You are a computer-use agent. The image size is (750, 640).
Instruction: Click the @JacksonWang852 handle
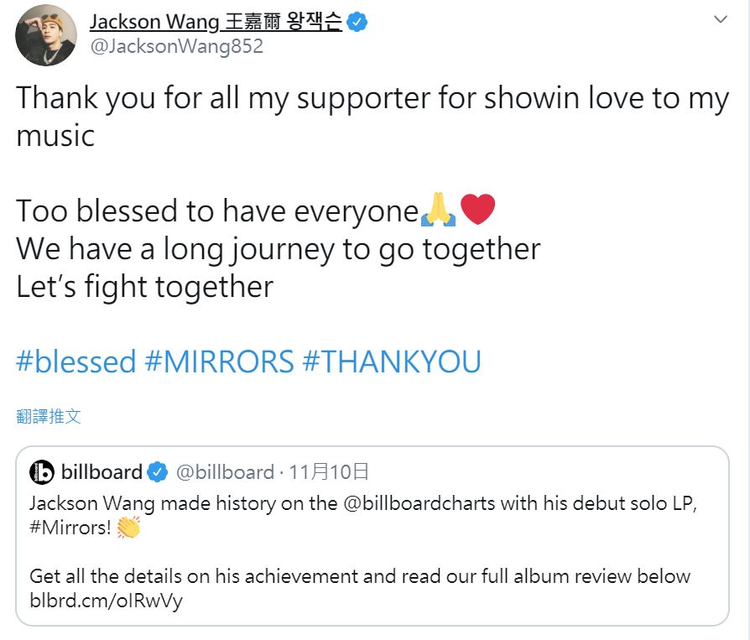(x=176, y=46)
